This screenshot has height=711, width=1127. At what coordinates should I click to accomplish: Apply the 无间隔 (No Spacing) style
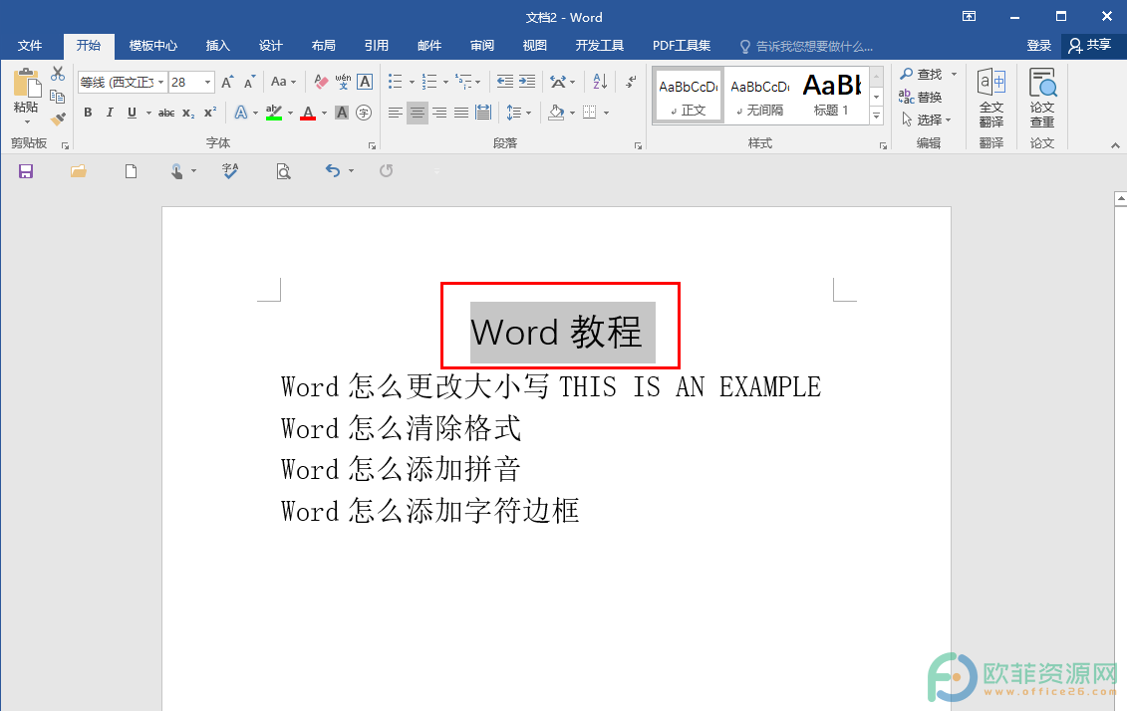pyautogui.click(x=759, y=95)
